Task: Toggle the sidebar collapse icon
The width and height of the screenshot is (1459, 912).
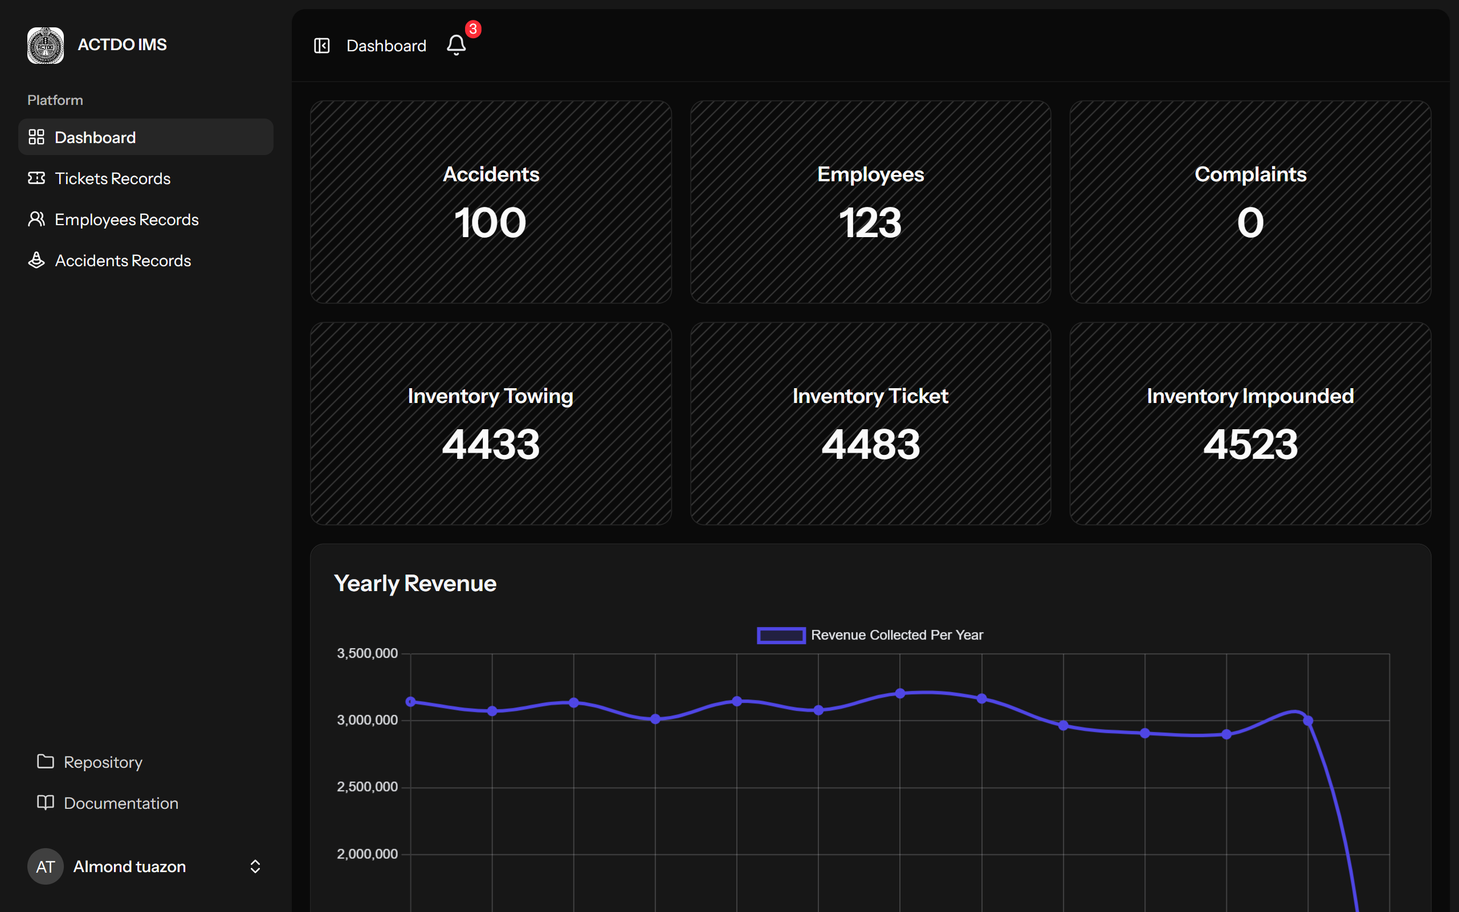Action: (x=321, y=46)
